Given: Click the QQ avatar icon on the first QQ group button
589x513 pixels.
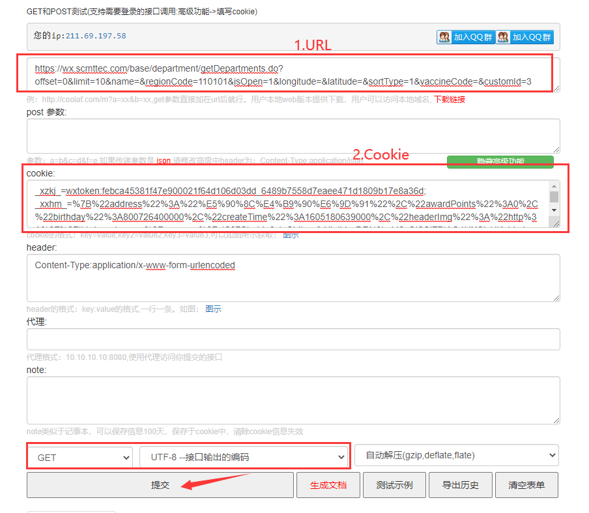Looking at the screenshot, I should tap(444, 37).
